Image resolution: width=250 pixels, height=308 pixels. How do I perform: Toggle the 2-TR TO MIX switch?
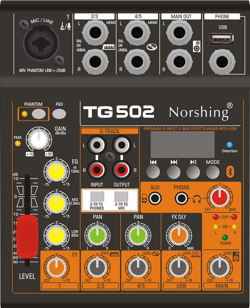point(121,197)
